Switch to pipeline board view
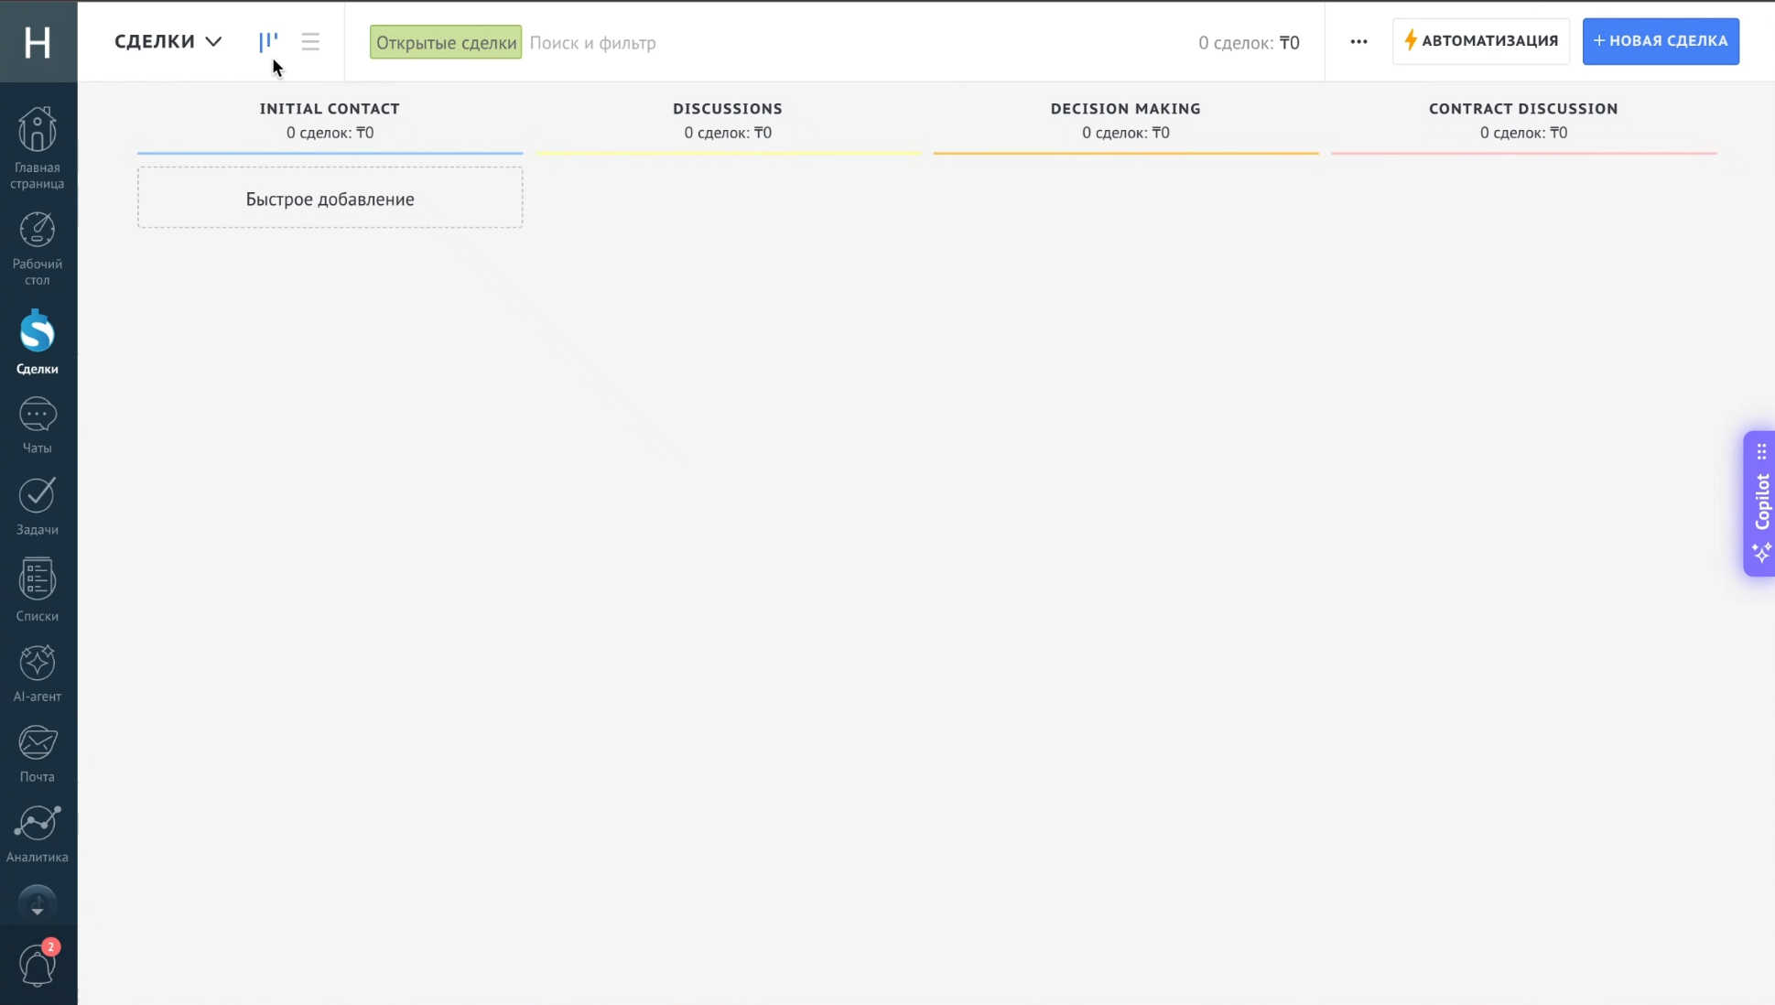This screenshot has width=1775, height=1005. coord(267,41)
